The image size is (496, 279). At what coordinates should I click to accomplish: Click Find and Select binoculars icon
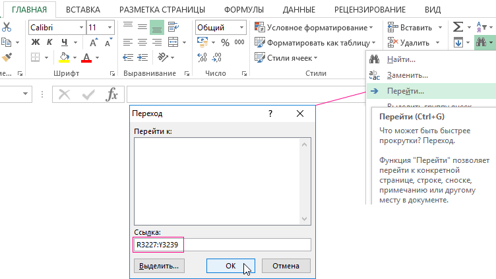(x=481, y=42)
